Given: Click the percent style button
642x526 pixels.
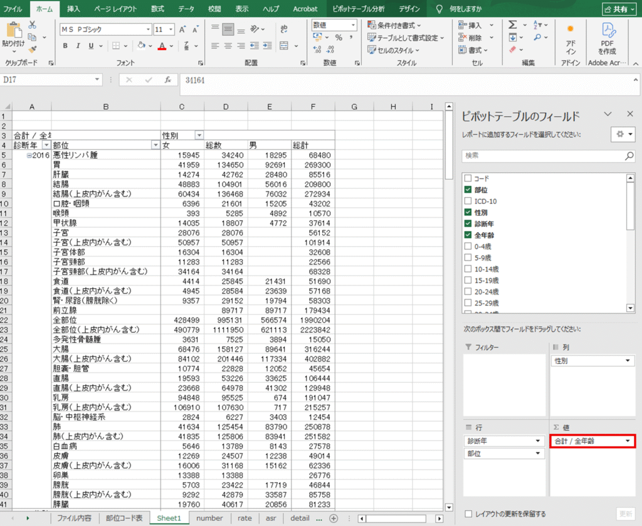Looking at the screenshot, I should [339, 38].
